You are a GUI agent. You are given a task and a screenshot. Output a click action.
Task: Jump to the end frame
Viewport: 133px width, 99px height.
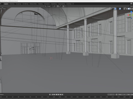62,95
